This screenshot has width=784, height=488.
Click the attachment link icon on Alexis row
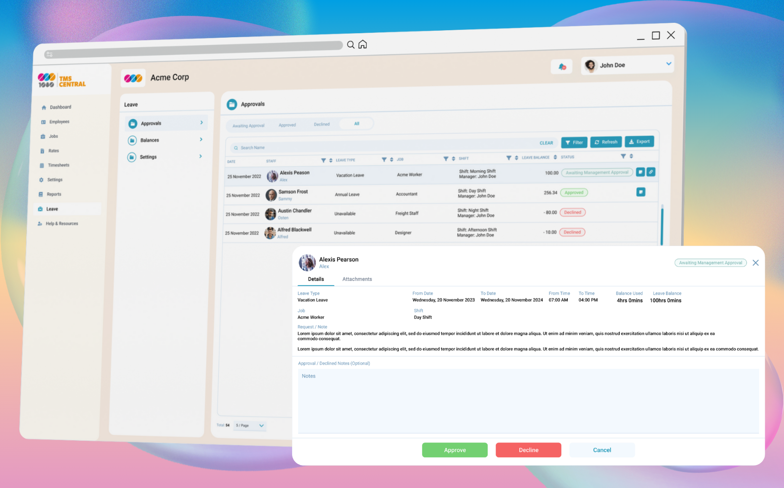[651, 172]
